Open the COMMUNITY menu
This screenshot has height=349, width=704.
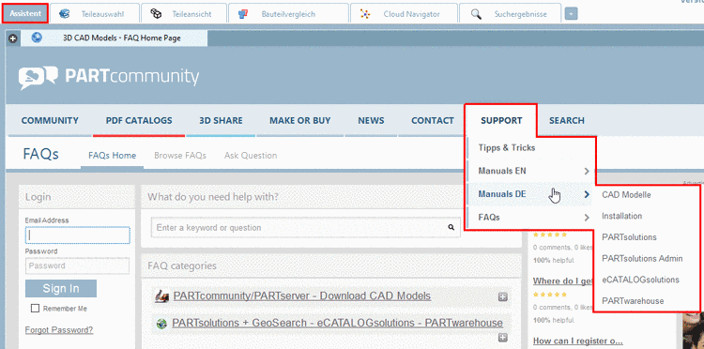point(50,120)
